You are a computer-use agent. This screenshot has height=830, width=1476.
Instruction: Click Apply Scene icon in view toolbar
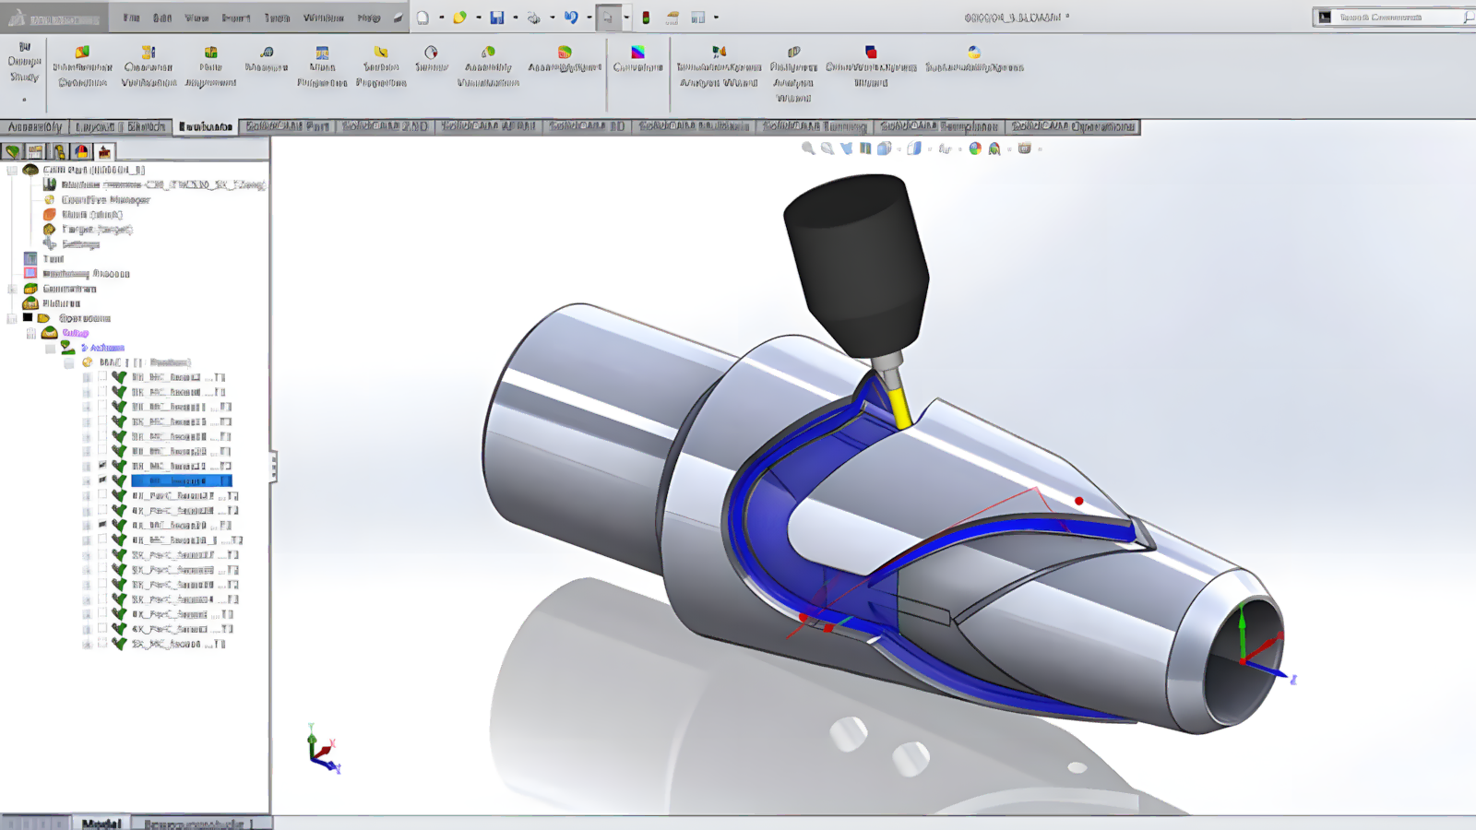click(994, 148)
